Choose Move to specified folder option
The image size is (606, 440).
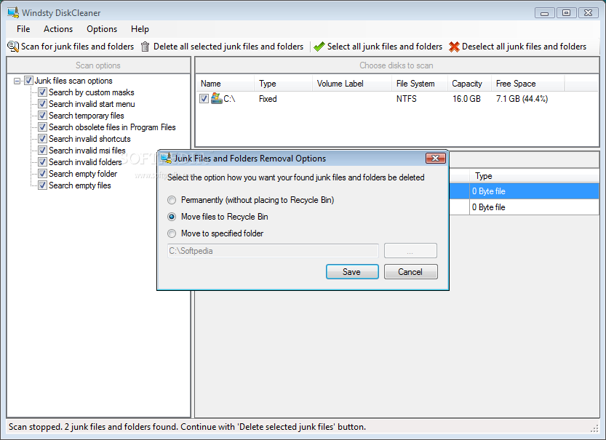click(172, 233)
